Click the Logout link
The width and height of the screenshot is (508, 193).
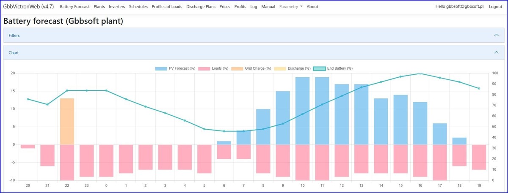(495, 7)
